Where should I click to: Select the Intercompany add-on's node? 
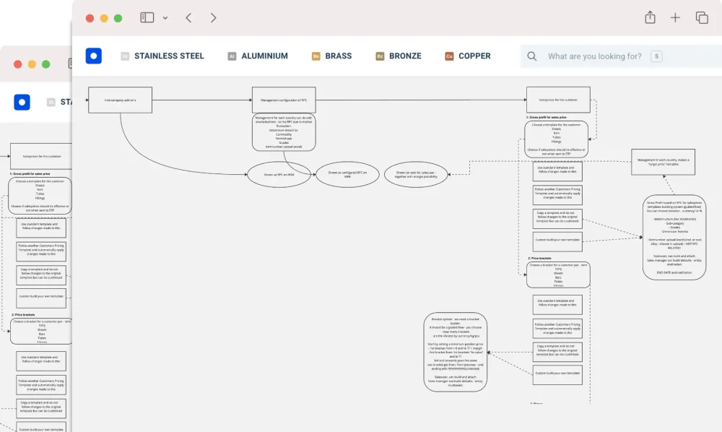(119, 100)
